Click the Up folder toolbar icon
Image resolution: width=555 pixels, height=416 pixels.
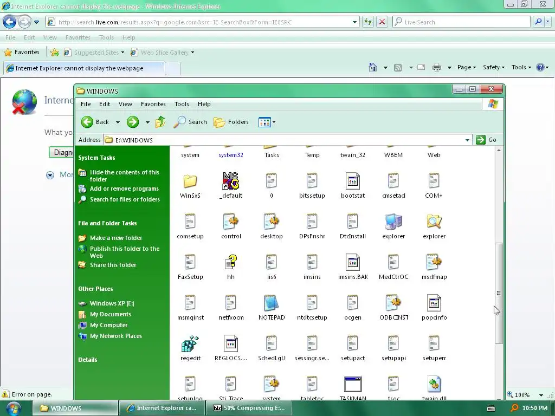click(x=160, y=122)
